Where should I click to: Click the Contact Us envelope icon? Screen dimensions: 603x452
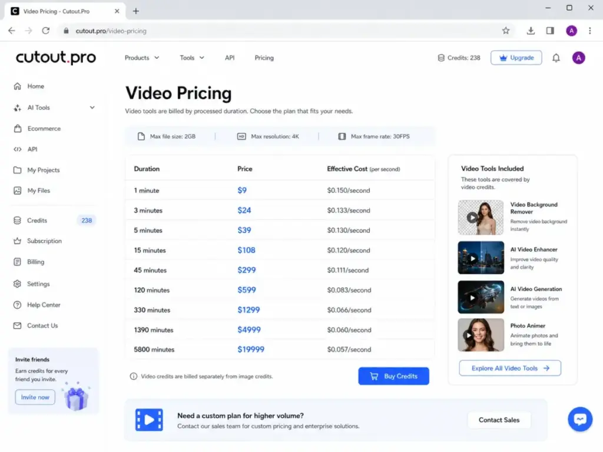coord(17,325)
